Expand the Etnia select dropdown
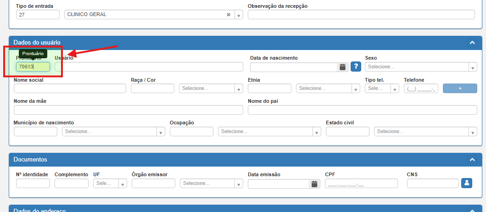Viewport: 486px width, 212px height. [x=328, y=89]
